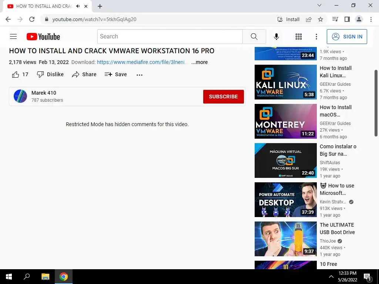
Task: Install the YouTube app from address bar
Action: pos(288,19)
